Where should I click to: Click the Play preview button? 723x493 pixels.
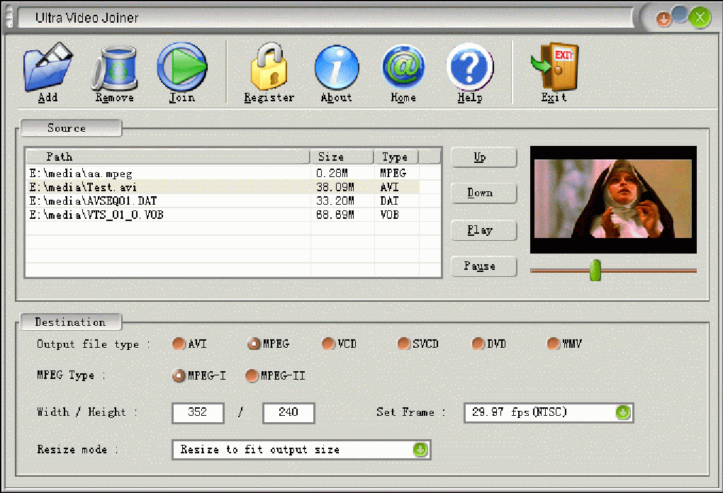(x=483, y=230)
